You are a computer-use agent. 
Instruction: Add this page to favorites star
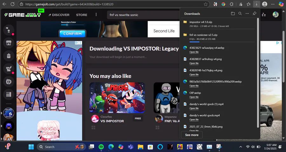(x=206, y=4)
